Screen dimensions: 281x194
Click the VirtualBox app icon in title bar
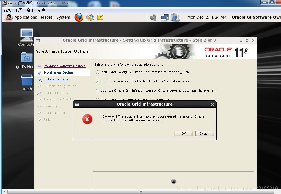pos(5,3)
